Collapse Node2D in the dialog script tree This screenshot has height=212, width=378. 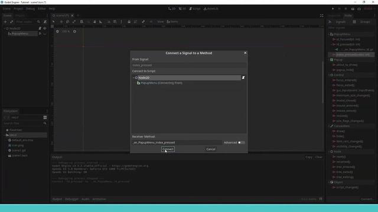point(133,78)
